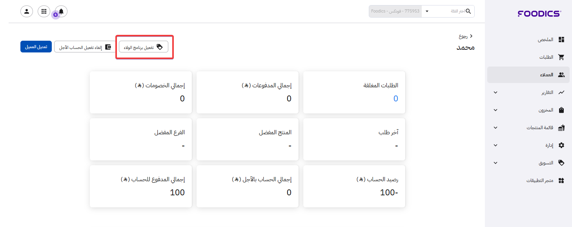Click the marketing tag icon in sidebar

[561, 163]
